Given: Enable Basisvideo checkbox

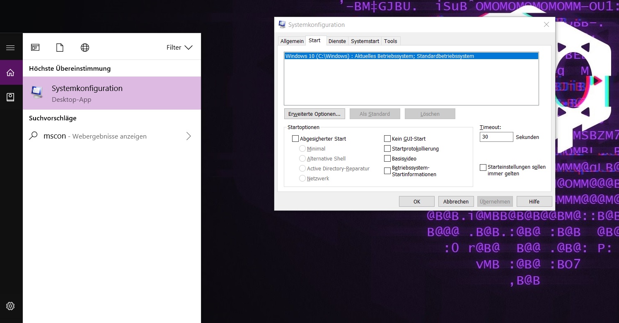Looking at the screenshot, I should [x=387, y=158].
